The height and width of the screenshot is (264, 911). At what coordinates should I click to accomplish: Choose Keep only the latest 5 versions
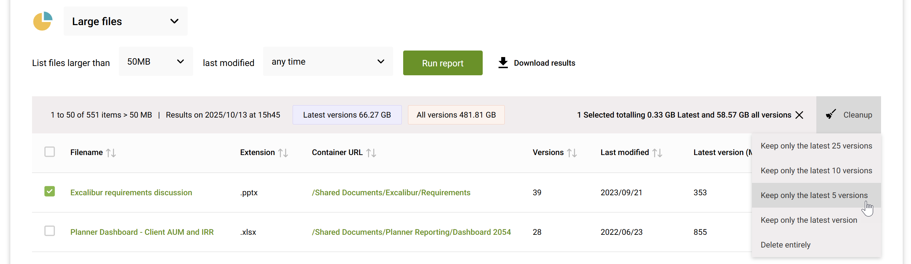point(816,196)
